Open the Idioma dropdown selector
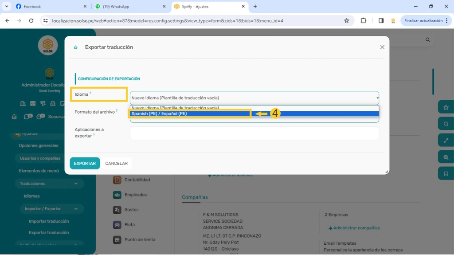454x255 pixels. coord(254,98)
